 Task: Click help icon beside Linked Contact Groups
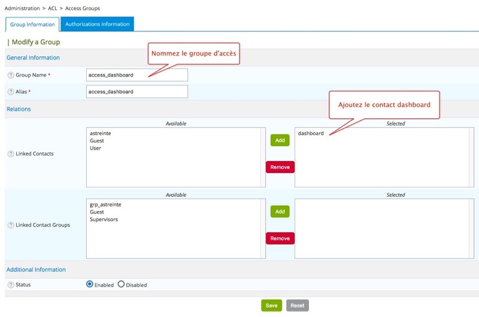tap(11, 225)
